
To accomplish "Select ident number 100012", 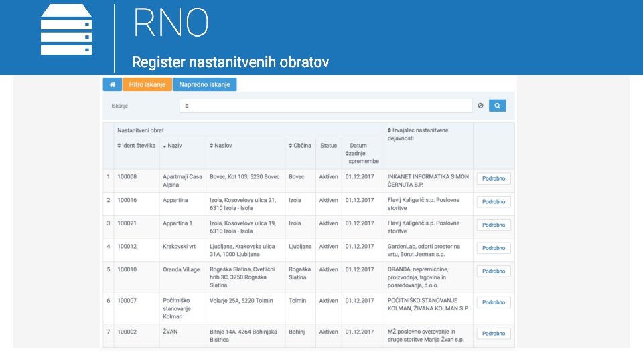I will [127, 247].
